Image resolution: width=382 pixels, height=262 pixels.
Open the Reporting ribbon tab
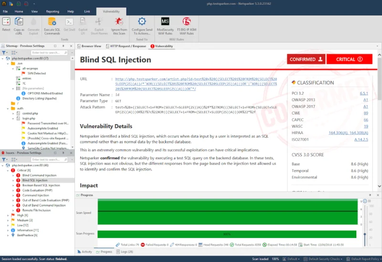pyautogui.click(x=53, y=11)
